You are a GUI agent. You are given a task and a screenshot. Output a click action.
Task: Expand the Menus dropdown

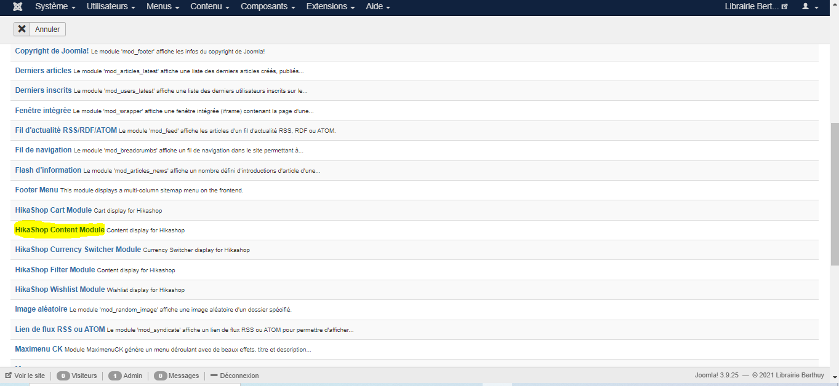(x=163, y=7)
